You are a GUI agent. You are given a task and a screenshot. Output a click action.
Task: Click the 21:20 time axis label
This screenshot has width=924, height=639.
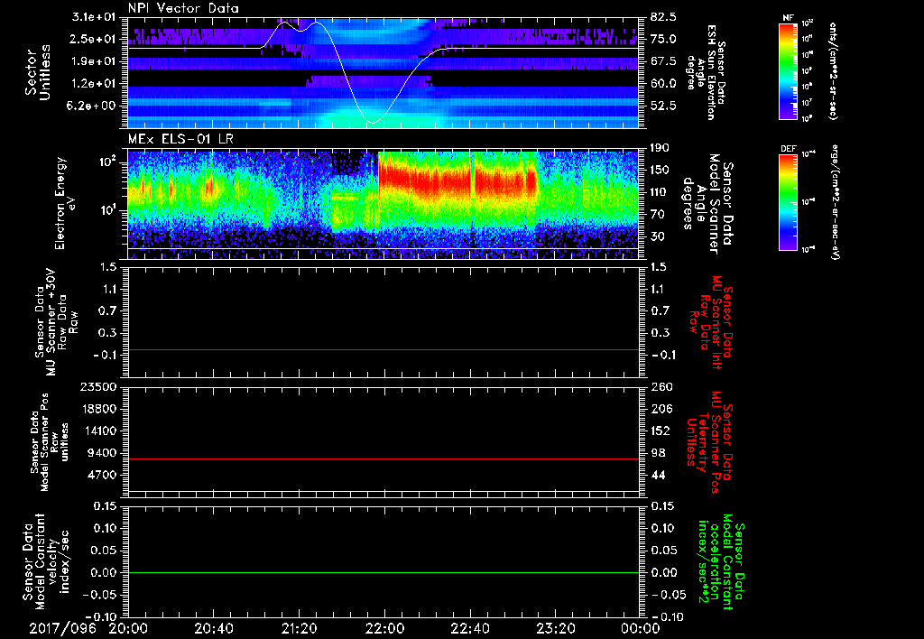point(300,626)
